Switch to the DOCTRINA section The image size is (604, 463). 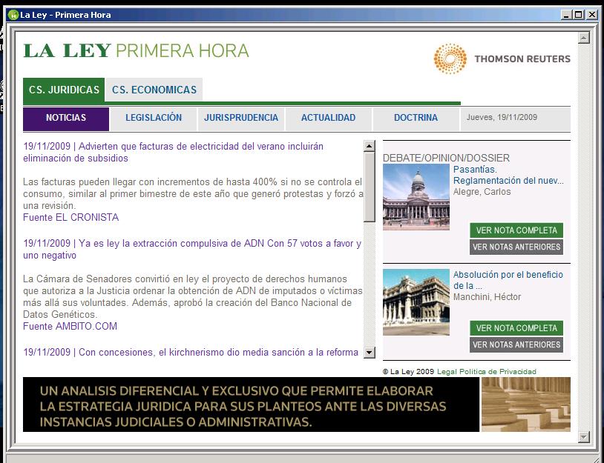tap(416, 119)
